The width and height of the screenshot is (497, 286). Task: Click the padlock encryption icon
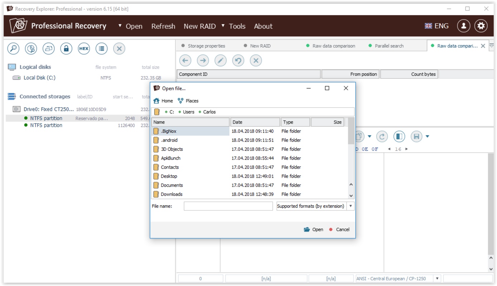click(66, 49)
